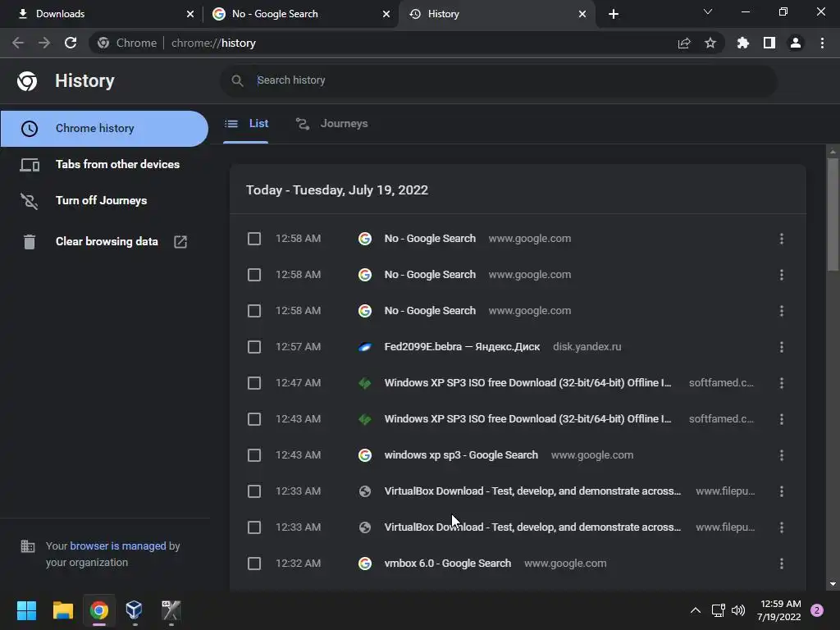The height and width of the screenshot is (630, 840).
Task: Switch to the No - Google Search tab
Action: [x=301, y=14]
